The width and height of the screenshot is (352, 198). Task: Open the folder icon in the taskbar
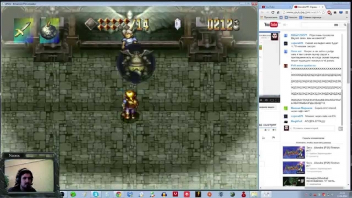coord(254,194)
